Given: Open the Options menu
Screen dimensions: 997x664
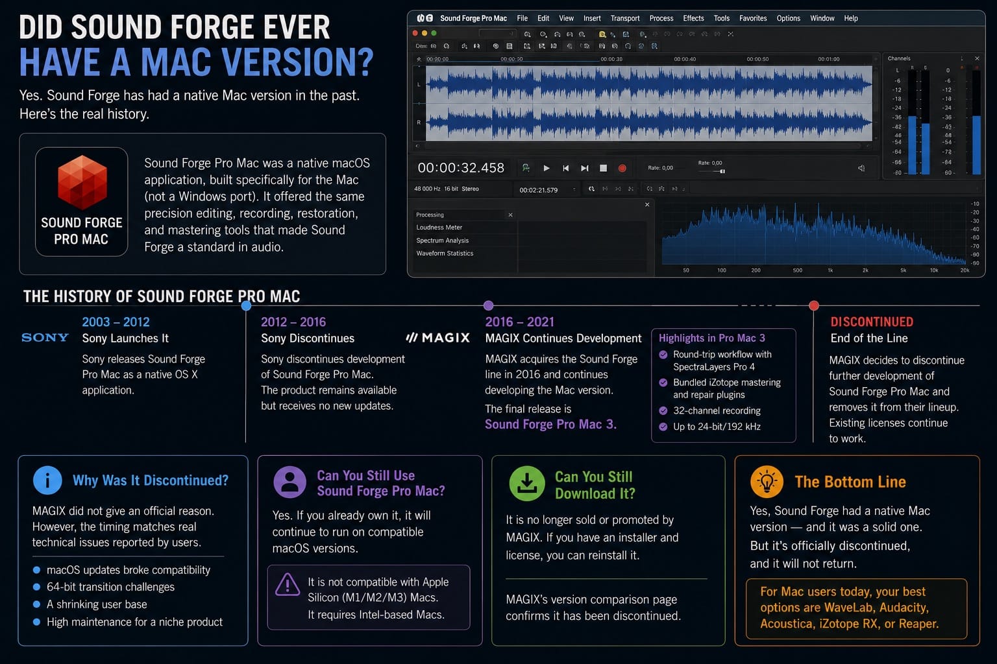Looking at the screenshot, I should click(x=789, y=18).
